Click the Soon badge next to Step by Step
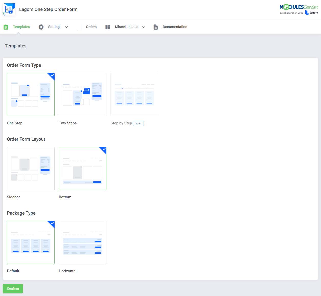 (x=138, y=123)
